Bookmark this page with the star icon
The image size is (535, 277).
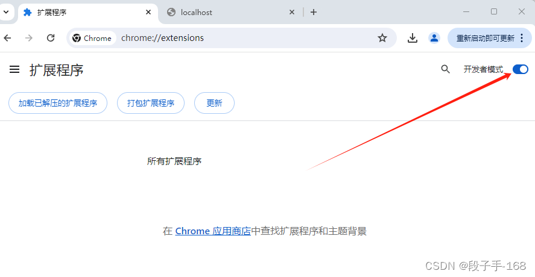382,38
